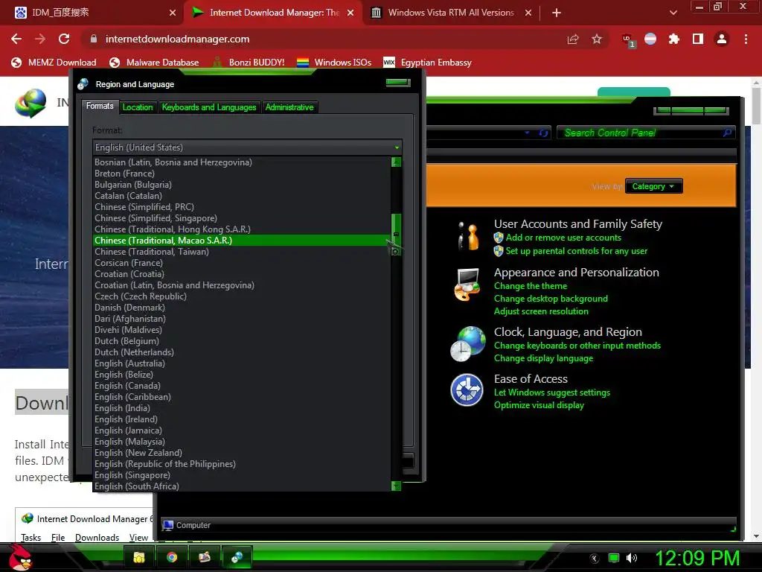Open the browser extensions puzzle icon
Image resolution: width=762 pixels, height=572 pixels.
click(x=674, y=39)
